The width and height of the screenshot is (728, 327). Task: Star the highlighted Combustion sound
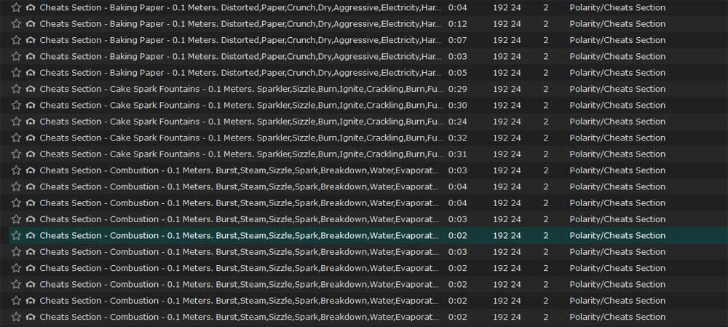pyautogui.click(x=16, y=235)
